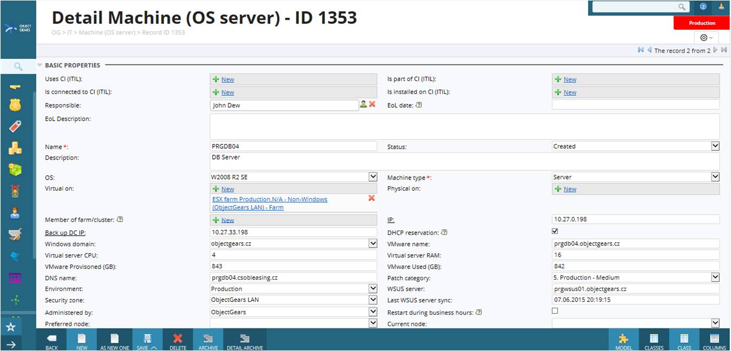Viewport: 731px width, 351px height.
Task: Click Back in bottom toolbar
Action: point(52,341)
